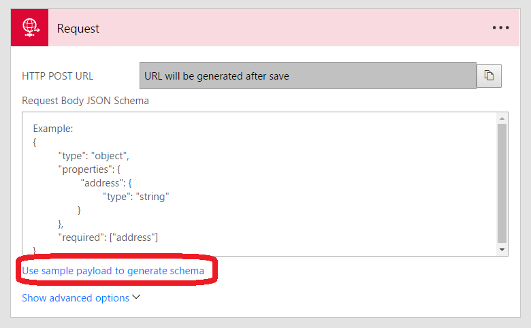Click the "required" line in the schema
This screenshot has width=531, height=328.
[x=108, y=237]
